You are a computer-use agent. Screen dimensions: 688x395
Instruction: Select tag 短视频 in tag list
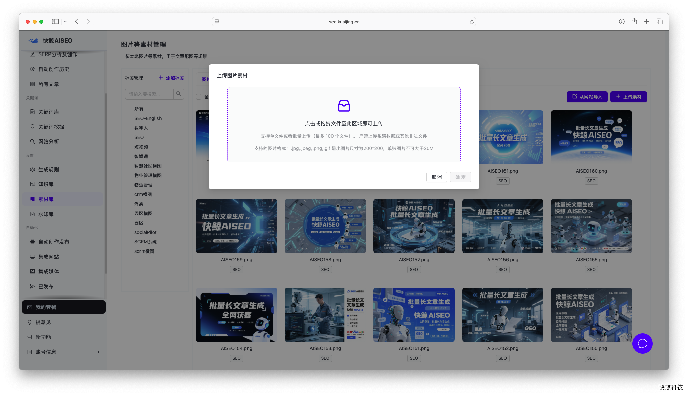141,147
